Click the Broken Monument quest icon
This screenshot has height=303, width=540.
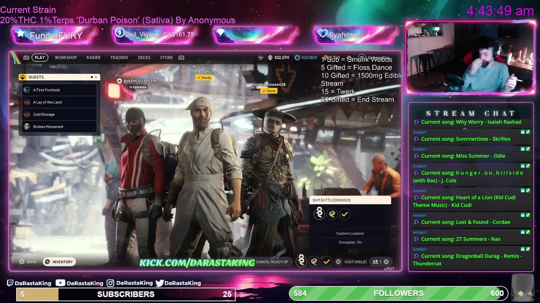(27, 127)
